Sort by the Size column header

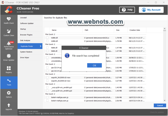coord(121,30)
